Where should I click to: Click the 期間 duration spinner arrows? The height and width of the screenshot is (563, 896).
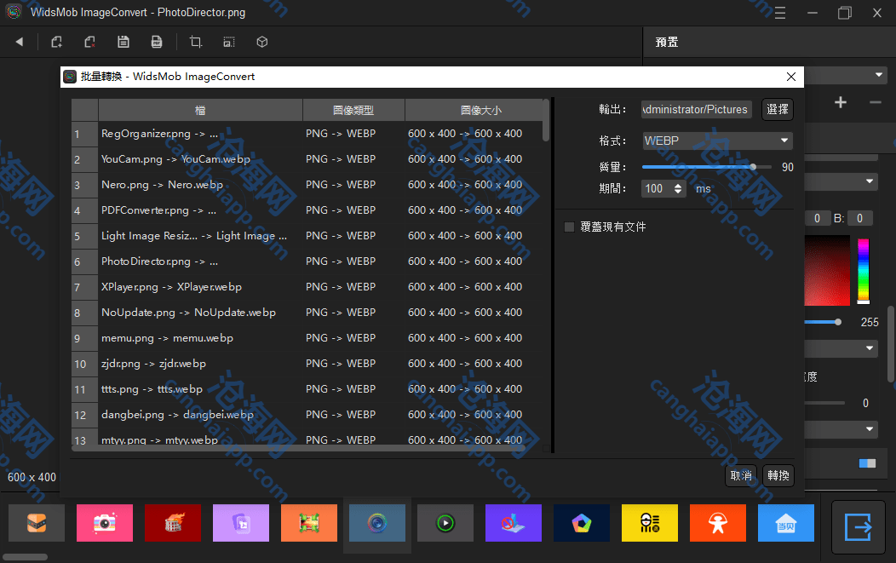pos(678,189)
